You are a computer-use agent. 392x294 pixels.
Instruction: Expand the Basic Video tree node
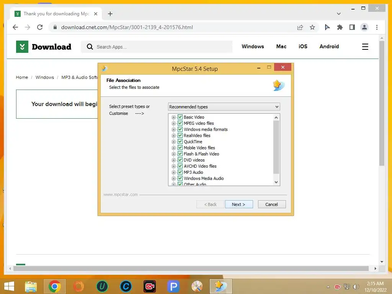[173, 117]
